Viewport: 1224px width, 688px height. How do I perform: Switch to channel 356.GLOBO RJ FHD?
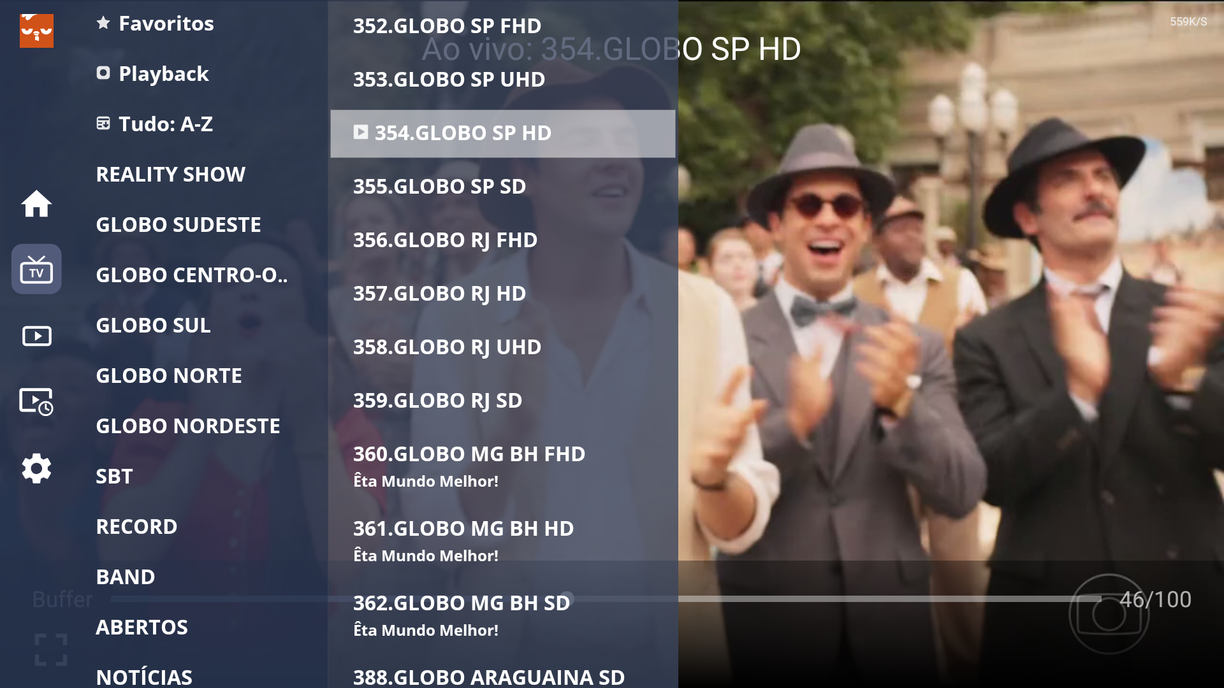[x=445, y=240]
